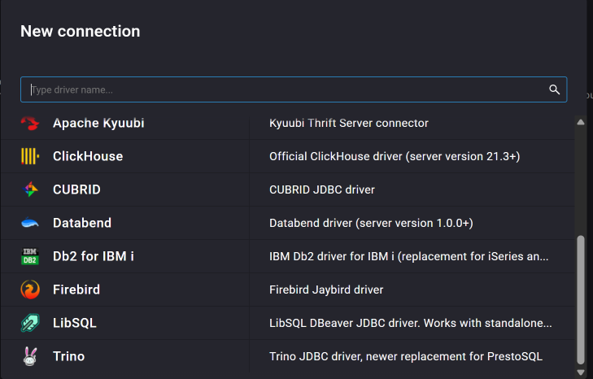Pick the Firebird driver label
This screenshot has height=379, width=593.
point(76,290)
